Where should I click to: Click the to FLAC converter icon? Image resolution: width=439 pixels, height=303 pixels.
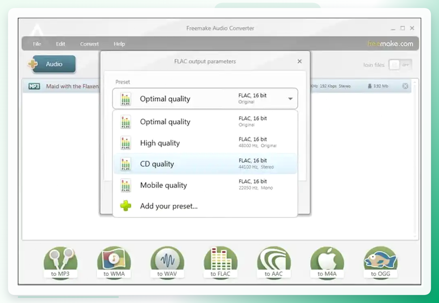pyautogui.click(x=220, y=263)
